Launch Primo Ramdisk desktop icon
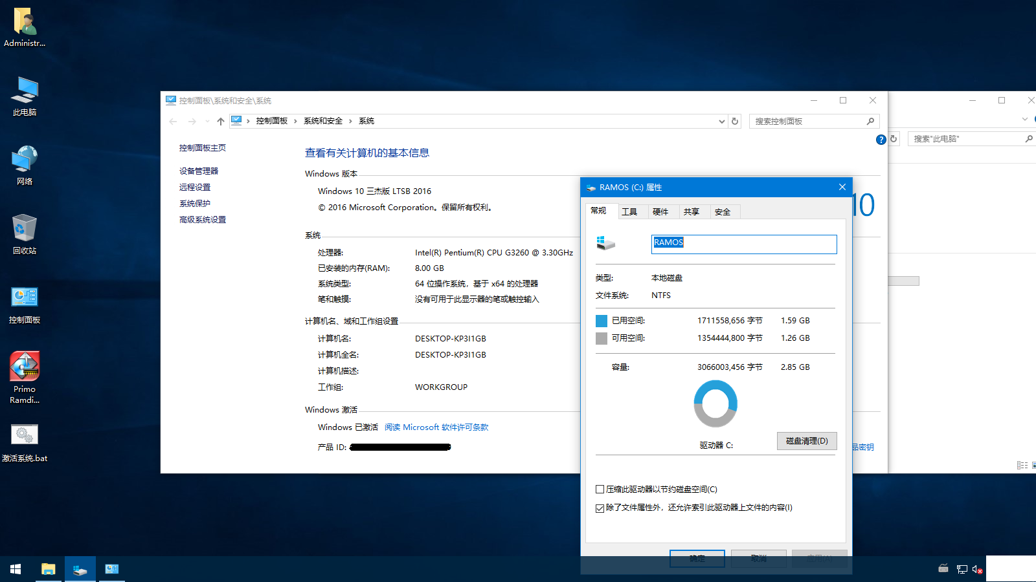Screen dimensions: 1036x582 tap(25, 378)
